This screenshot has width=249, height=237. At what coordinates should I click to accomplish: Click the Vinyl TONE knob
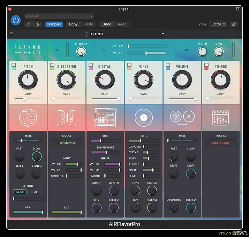(136, 191)
